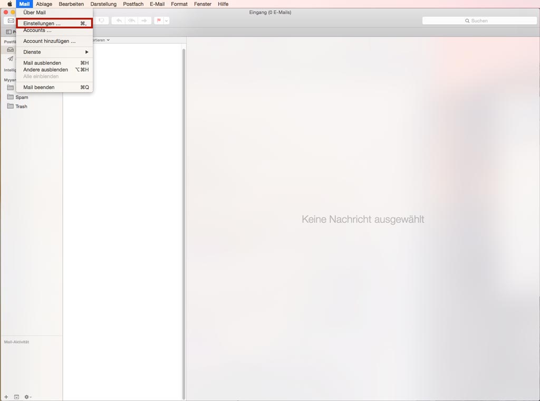Click the plus icon to add mailbox
Image resolution: width=540 pixels, height=401 pixels.
(6, 397)
